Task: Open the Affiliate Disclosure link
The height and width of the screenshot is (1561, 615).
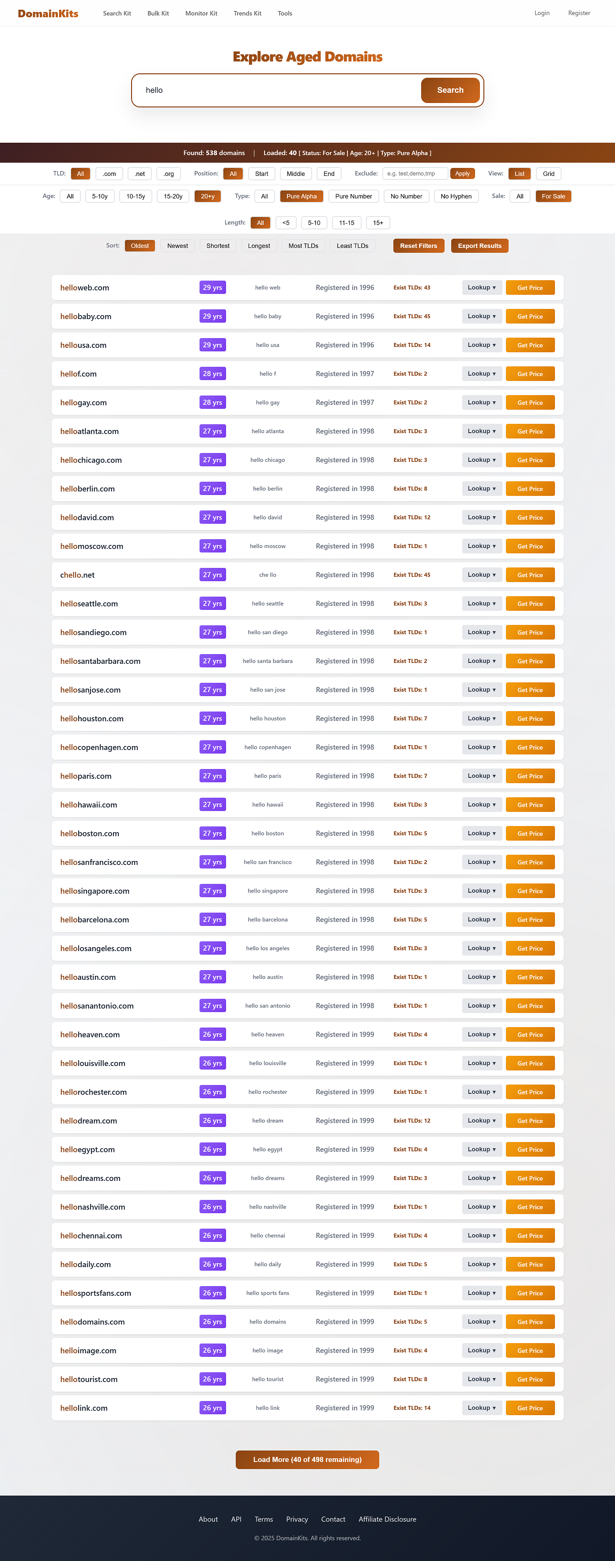Action: 387,1519
